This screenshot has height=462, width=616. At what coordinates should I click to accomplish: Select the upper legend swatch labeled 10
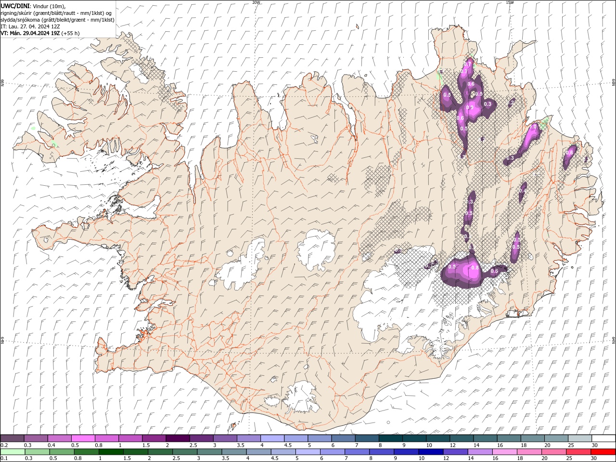pos(437,438)
